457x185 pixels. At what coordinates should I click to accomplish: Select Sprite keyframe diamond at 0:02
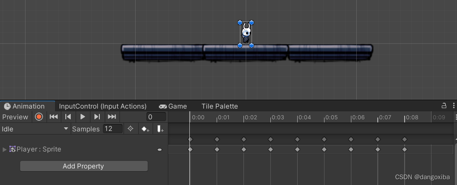click(243, 150)
